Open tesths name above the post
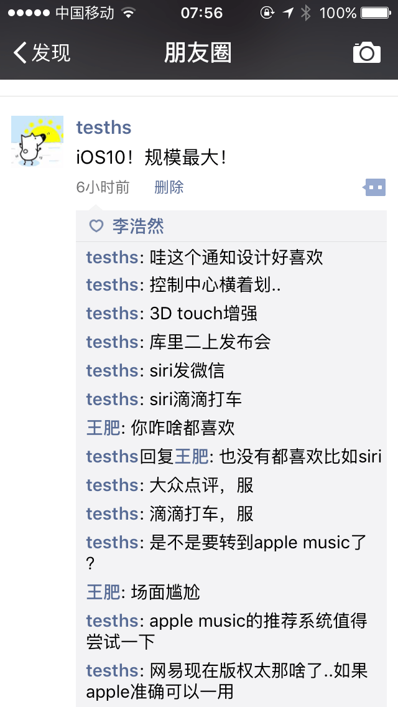The width and height of the screenshot is (398, 707). (x=104, y=127)
